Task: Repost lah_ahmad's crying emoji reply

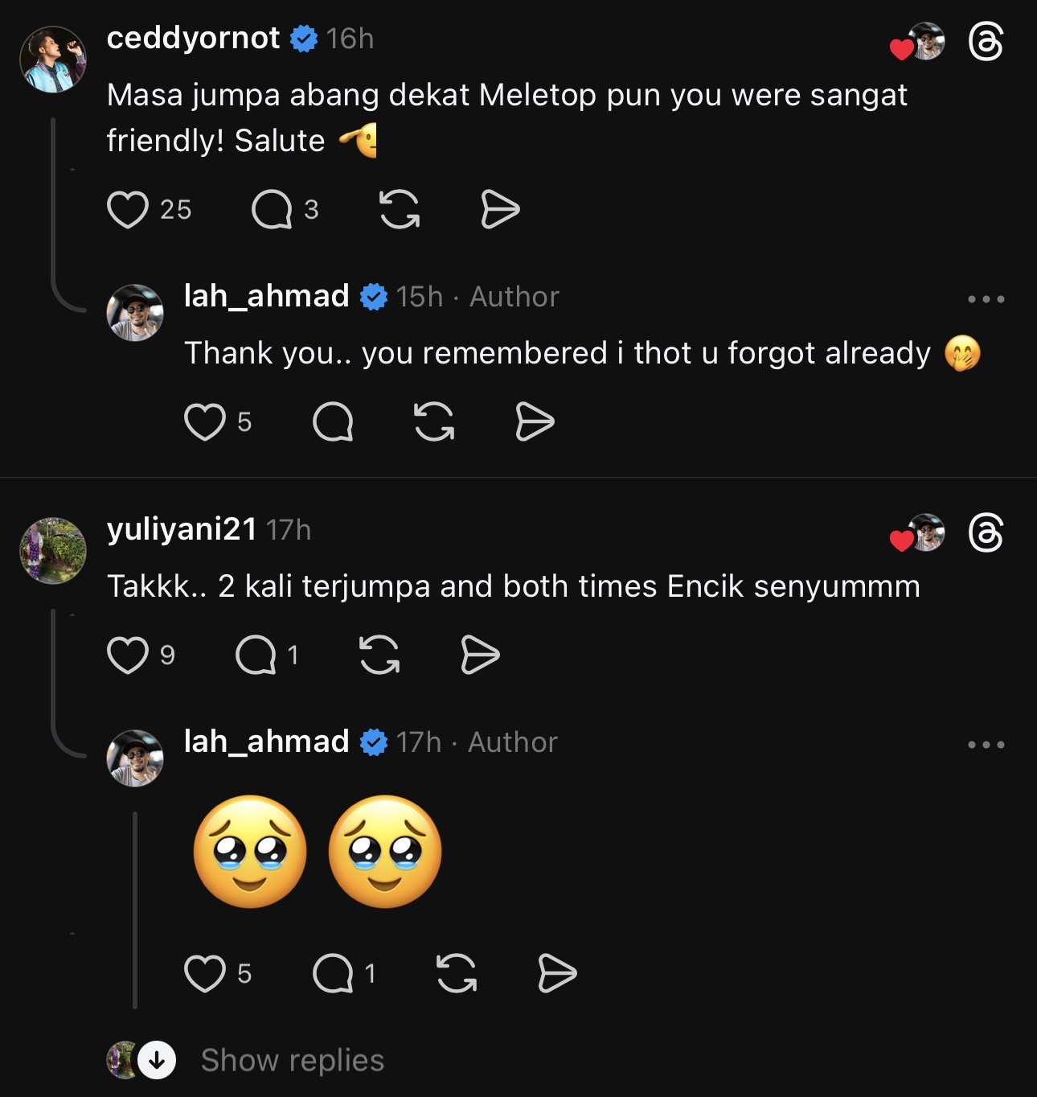Action: [456, 974]
